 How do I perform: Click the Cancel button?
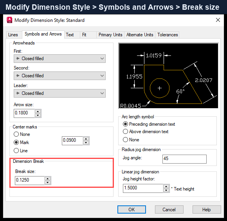click(x=169, y=209)
